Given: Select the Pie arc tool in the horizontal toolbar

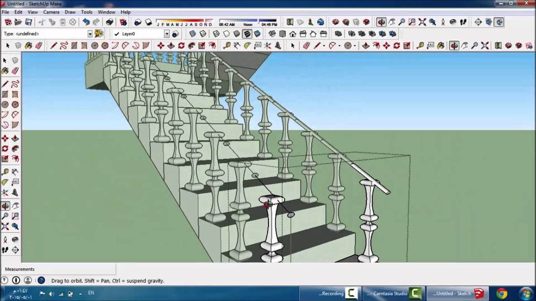Looking at the screenshot, I should click(147, 46).
